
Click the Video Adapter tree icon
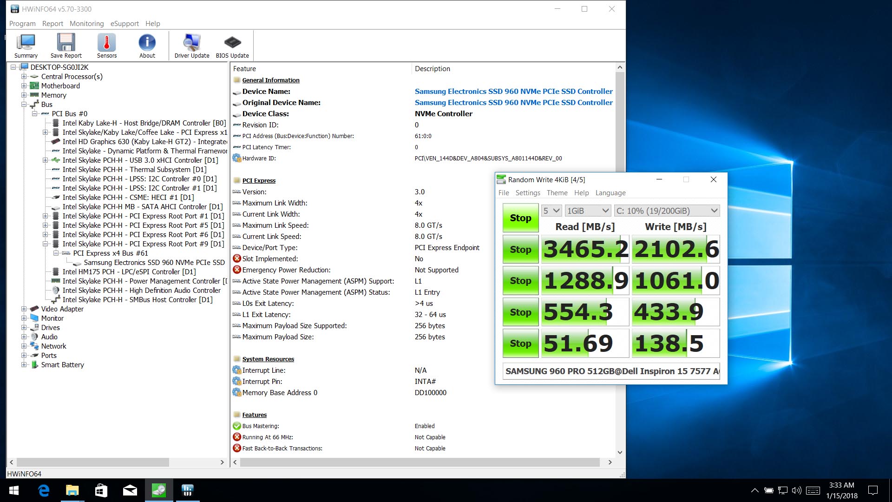[34, 309]
